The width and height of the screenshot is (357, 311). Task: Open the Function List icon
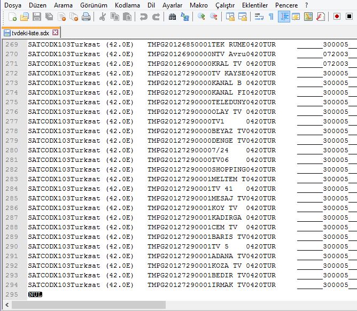[321, 17]
